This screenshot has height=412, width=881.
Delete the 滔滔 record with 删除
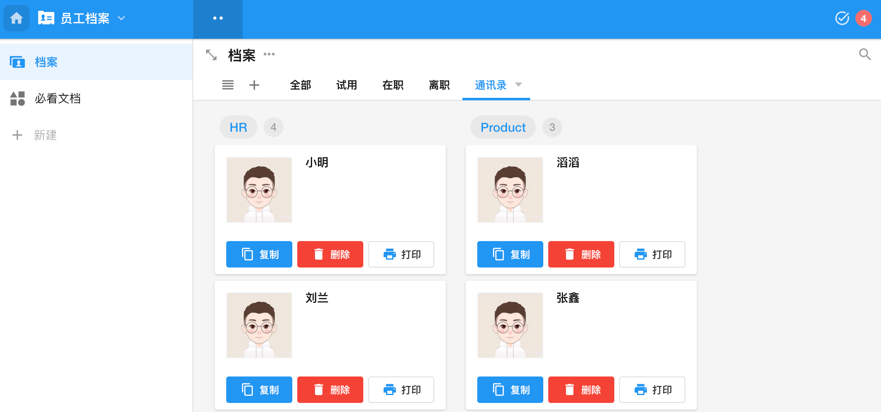[581, 254]
